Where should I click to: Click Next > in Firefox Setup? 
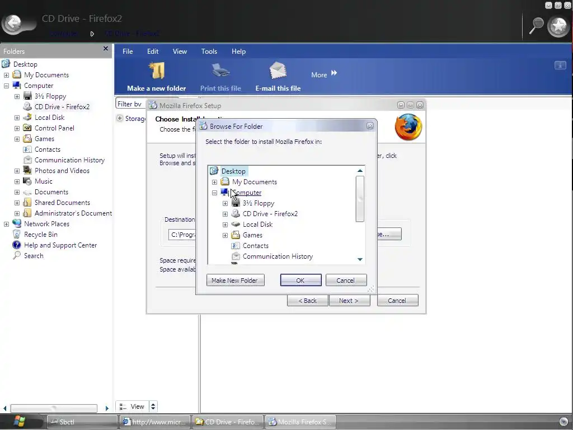[x=349, y=301]
